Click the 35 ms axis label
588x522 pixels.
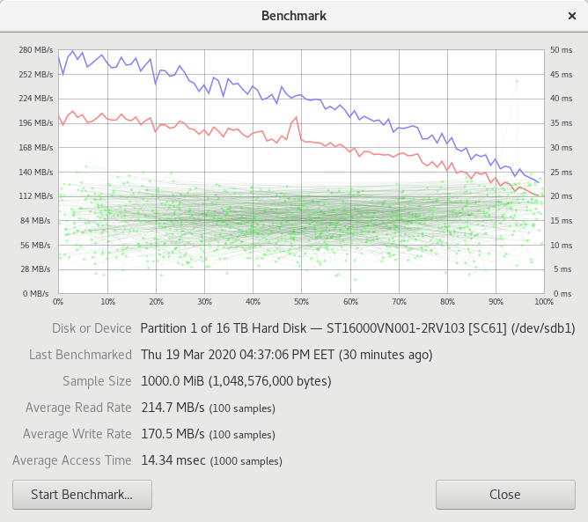[x=561, y=123]
